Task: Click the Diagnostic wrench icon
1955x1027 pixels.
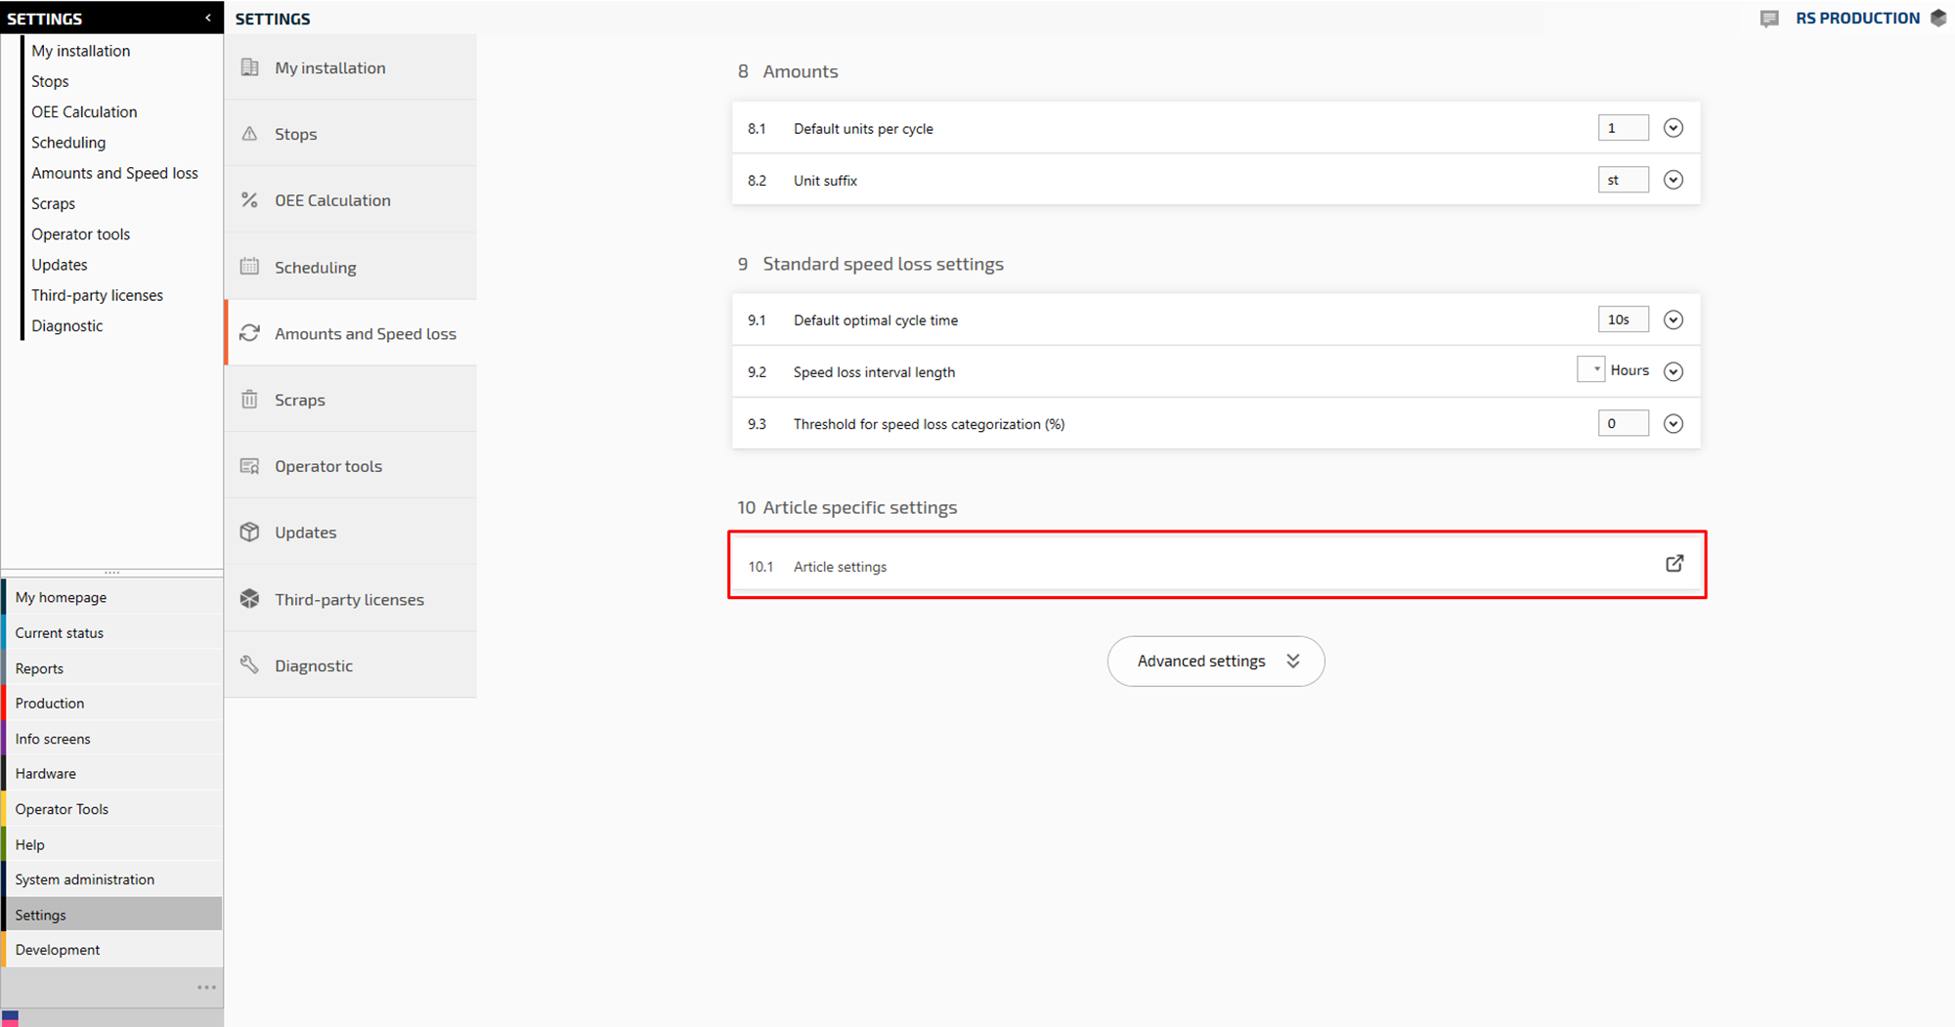Action: (249, 665)
